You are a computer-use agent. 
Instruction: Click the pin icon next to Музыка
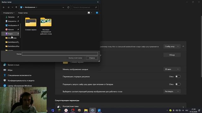(x=18, y=30)
